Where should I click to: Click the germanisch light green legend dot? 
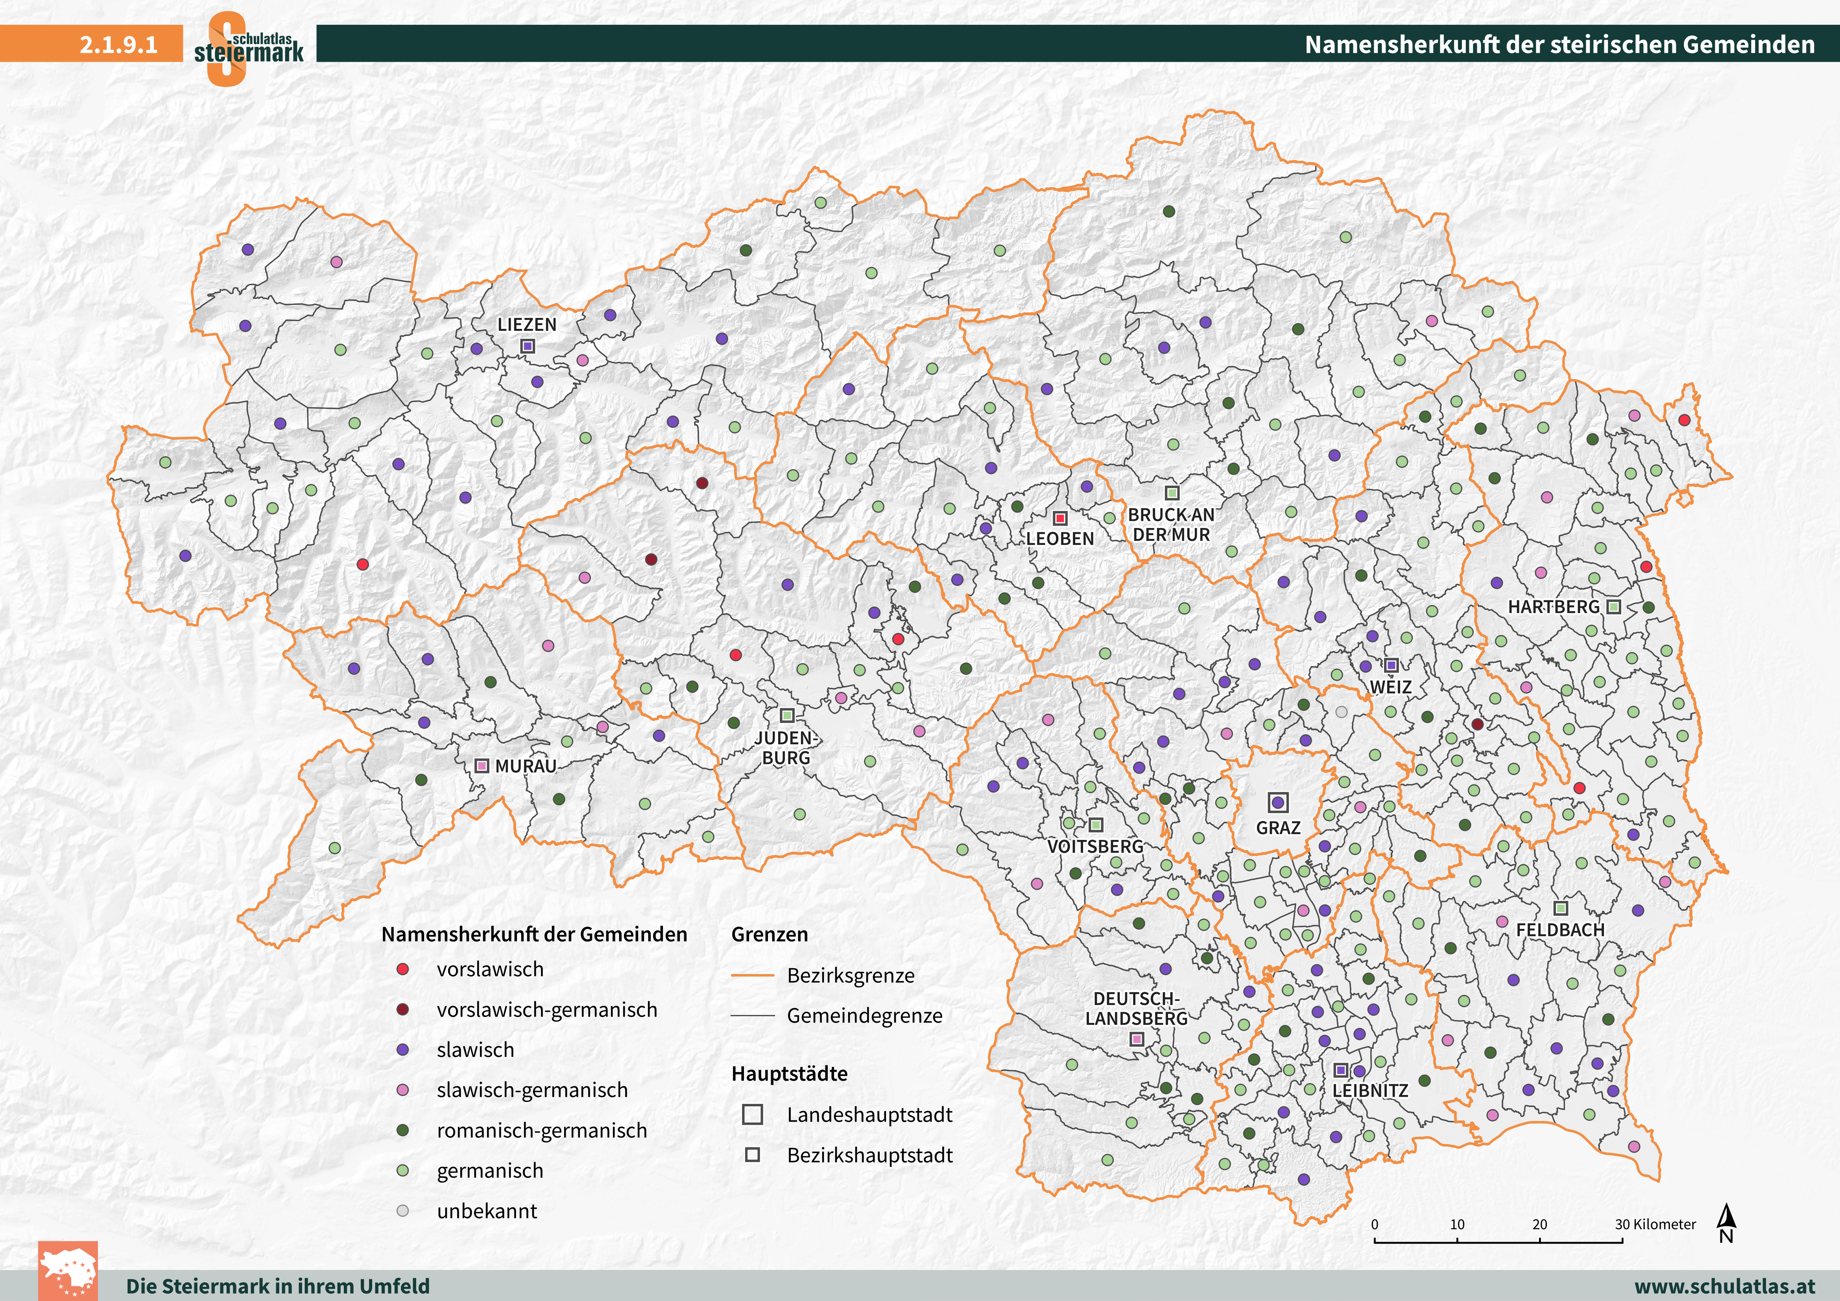403,1170
